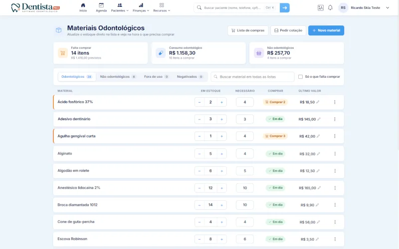Open more options for Ácido fosfórico 37%
Screen dimensions: 399x249
click(x=335, y=102)
